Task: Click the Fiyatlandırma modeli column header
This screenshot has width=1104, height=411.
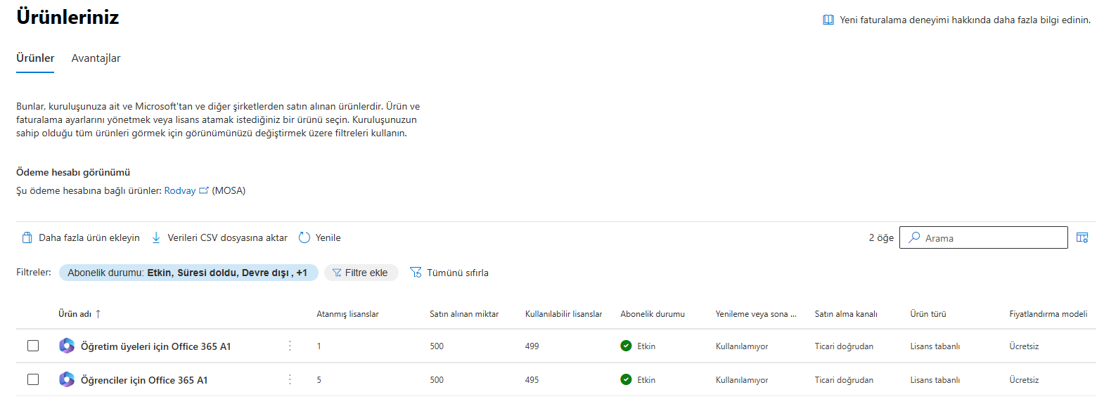Action: [x=1048, y=314]
